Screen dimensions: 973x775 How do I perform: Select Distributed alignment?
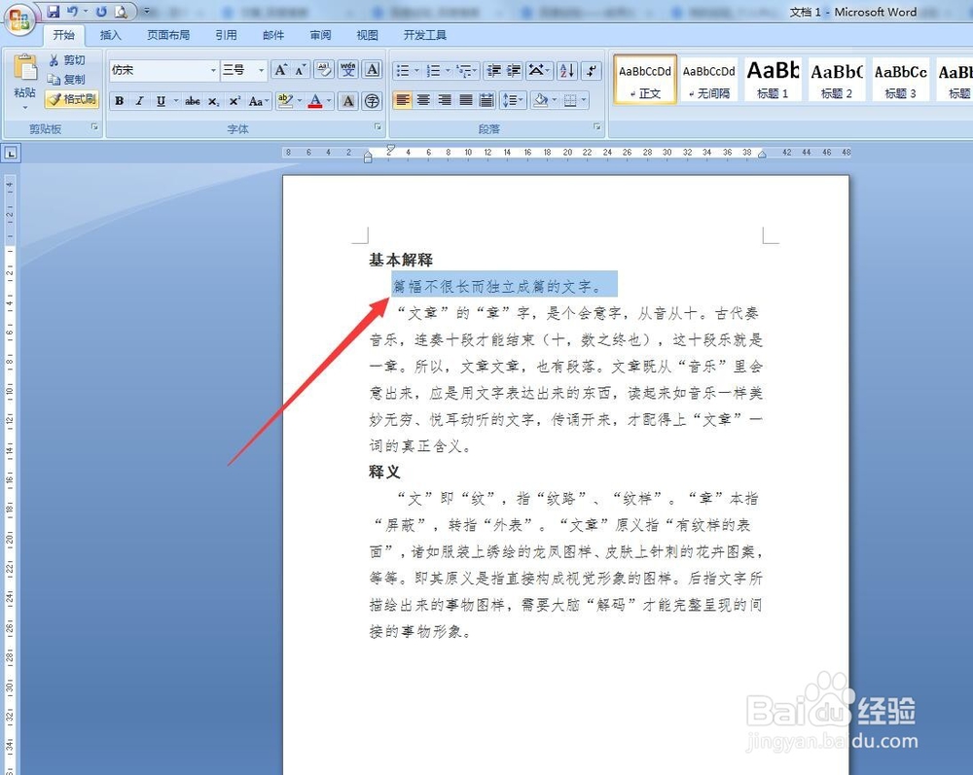(x=487, y=100)
